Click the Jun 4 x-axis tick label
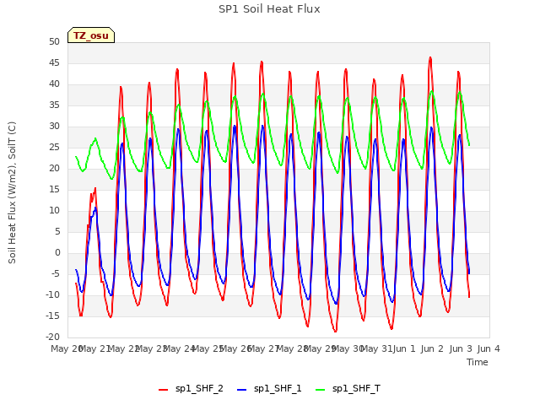 (x=489, y=348)
